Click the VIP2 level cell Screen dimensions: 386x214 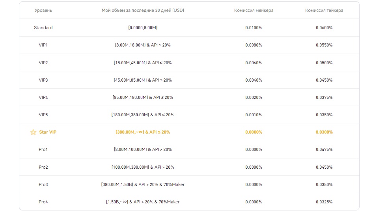click(43, 63)
